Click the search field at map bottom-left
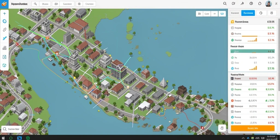The image size is (280, 140). coord(11,129)
